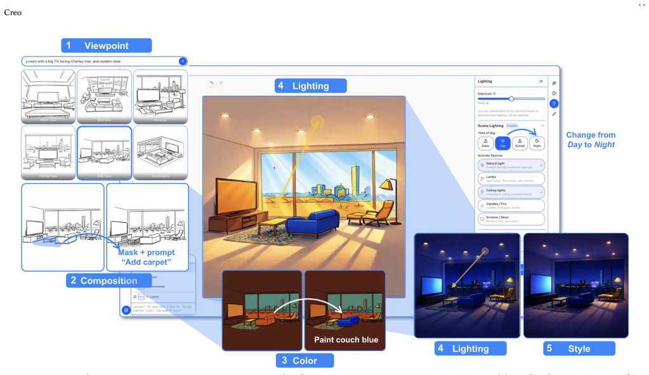Toggle visibility eye of the Layout layer
The height and width of the screenshot is (375, 649).
tap(147, 297)
